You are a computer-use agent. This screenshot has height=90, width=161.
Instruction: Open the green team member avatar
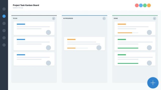(x=145, y=5)
